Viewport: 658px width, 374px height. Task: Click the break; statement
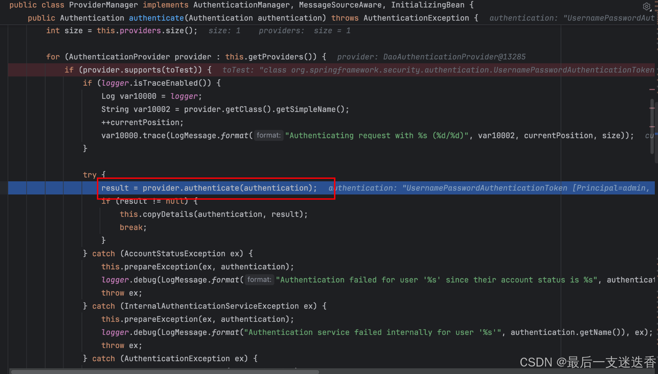pyautogui.click(x=133, y=227)
